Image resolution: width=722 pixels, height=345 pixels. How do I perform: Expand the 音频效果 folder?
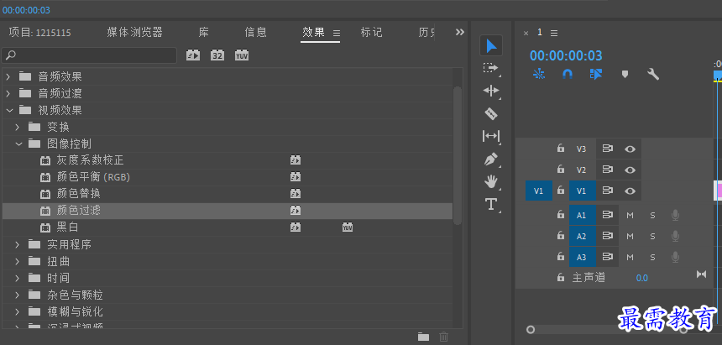pyautogui.click(x=8, y=76)
